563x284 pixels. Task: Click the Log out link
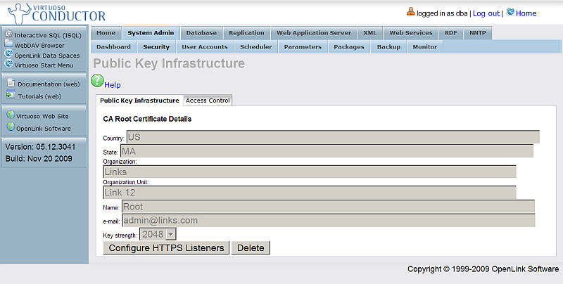click(486, 13)
